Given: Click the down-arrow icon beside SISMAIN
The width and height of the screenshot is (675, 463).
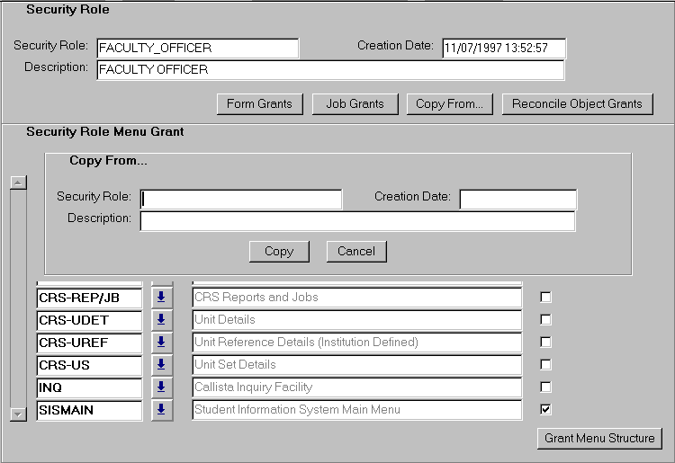Looking at the screenshot, I should pos(161,410).
